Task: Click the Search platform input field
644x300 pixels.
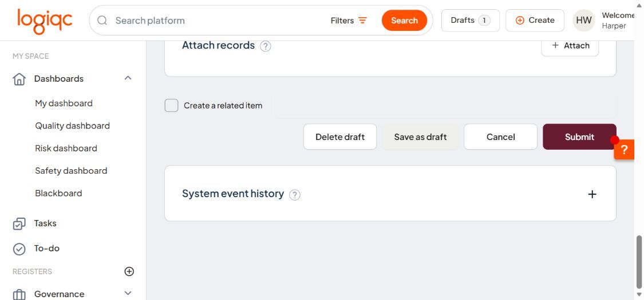Action: 218,21
